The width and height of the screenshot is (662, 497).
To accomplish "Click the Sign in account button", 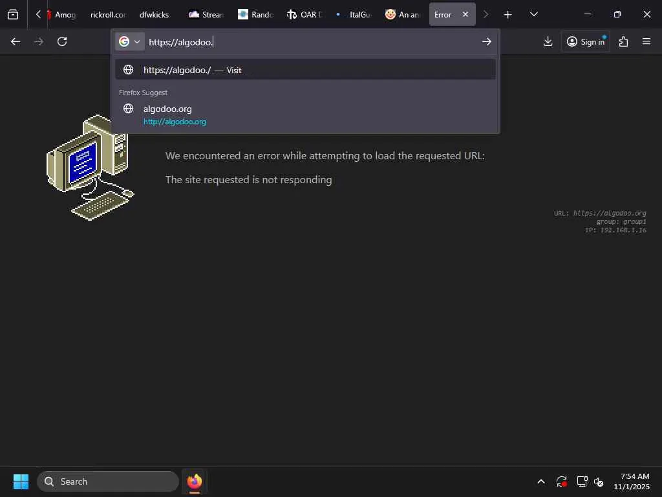I will (x=586, y=41).
